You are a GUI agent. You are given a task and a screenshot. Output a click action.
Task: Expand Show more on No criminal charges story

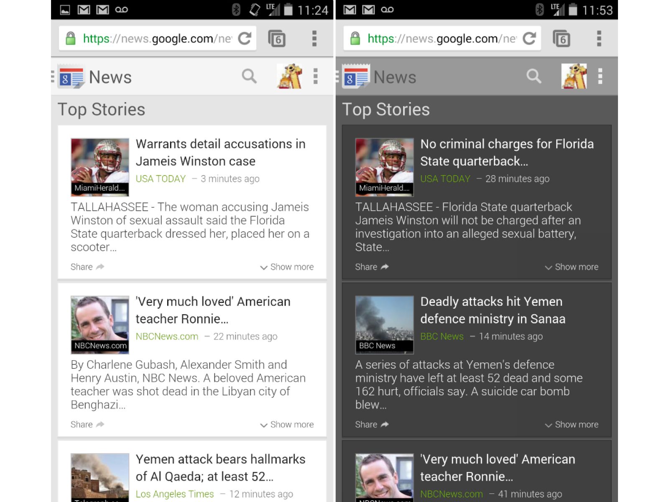(x=572, y=267)
